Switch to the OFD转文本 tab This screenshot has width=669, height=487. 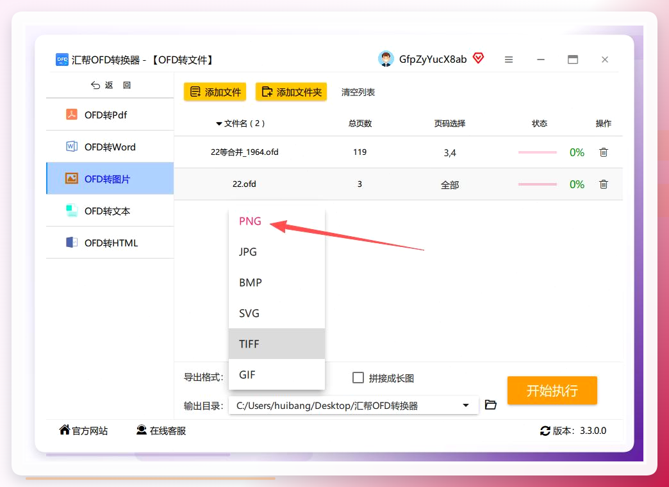[x=110, y=211]
